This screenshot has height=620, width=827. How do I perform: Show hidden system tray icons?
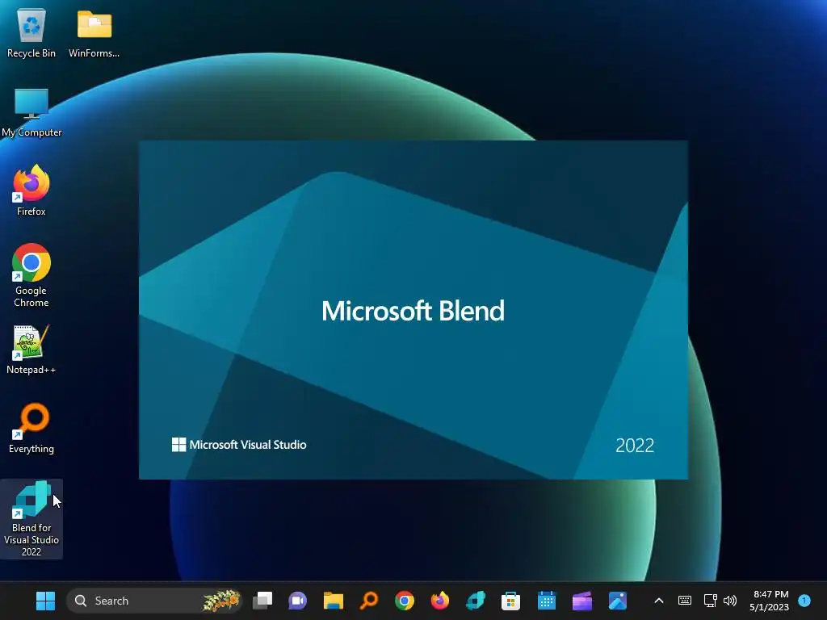[659, 601]
